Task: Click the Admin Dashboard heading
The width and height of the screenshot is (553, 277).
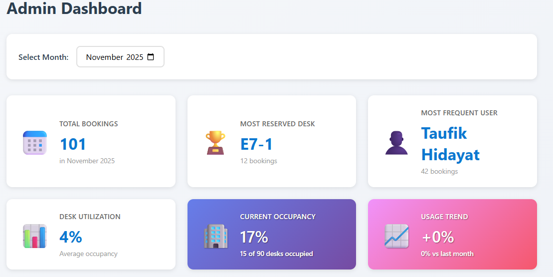Action: (x=74, y=8)
